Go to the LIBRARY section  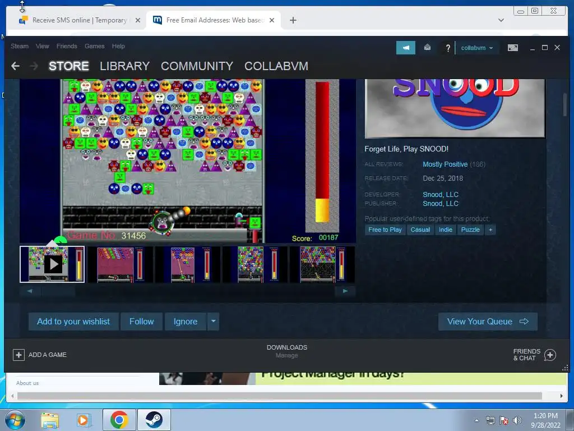point(124,66)
